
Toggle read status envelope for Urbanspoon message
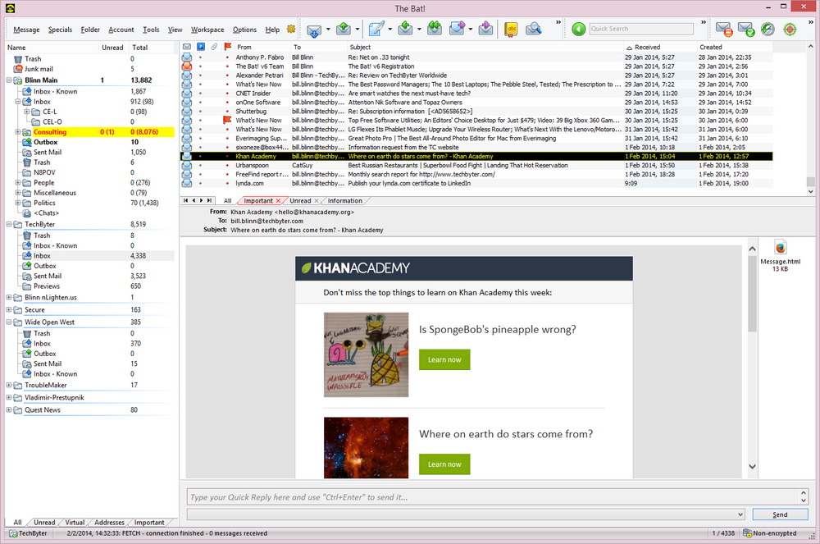click(187, 165)
